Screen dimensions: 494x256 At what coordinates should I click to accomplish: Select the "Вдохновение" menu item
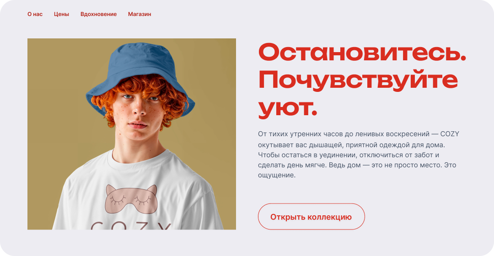click(99, 14)
